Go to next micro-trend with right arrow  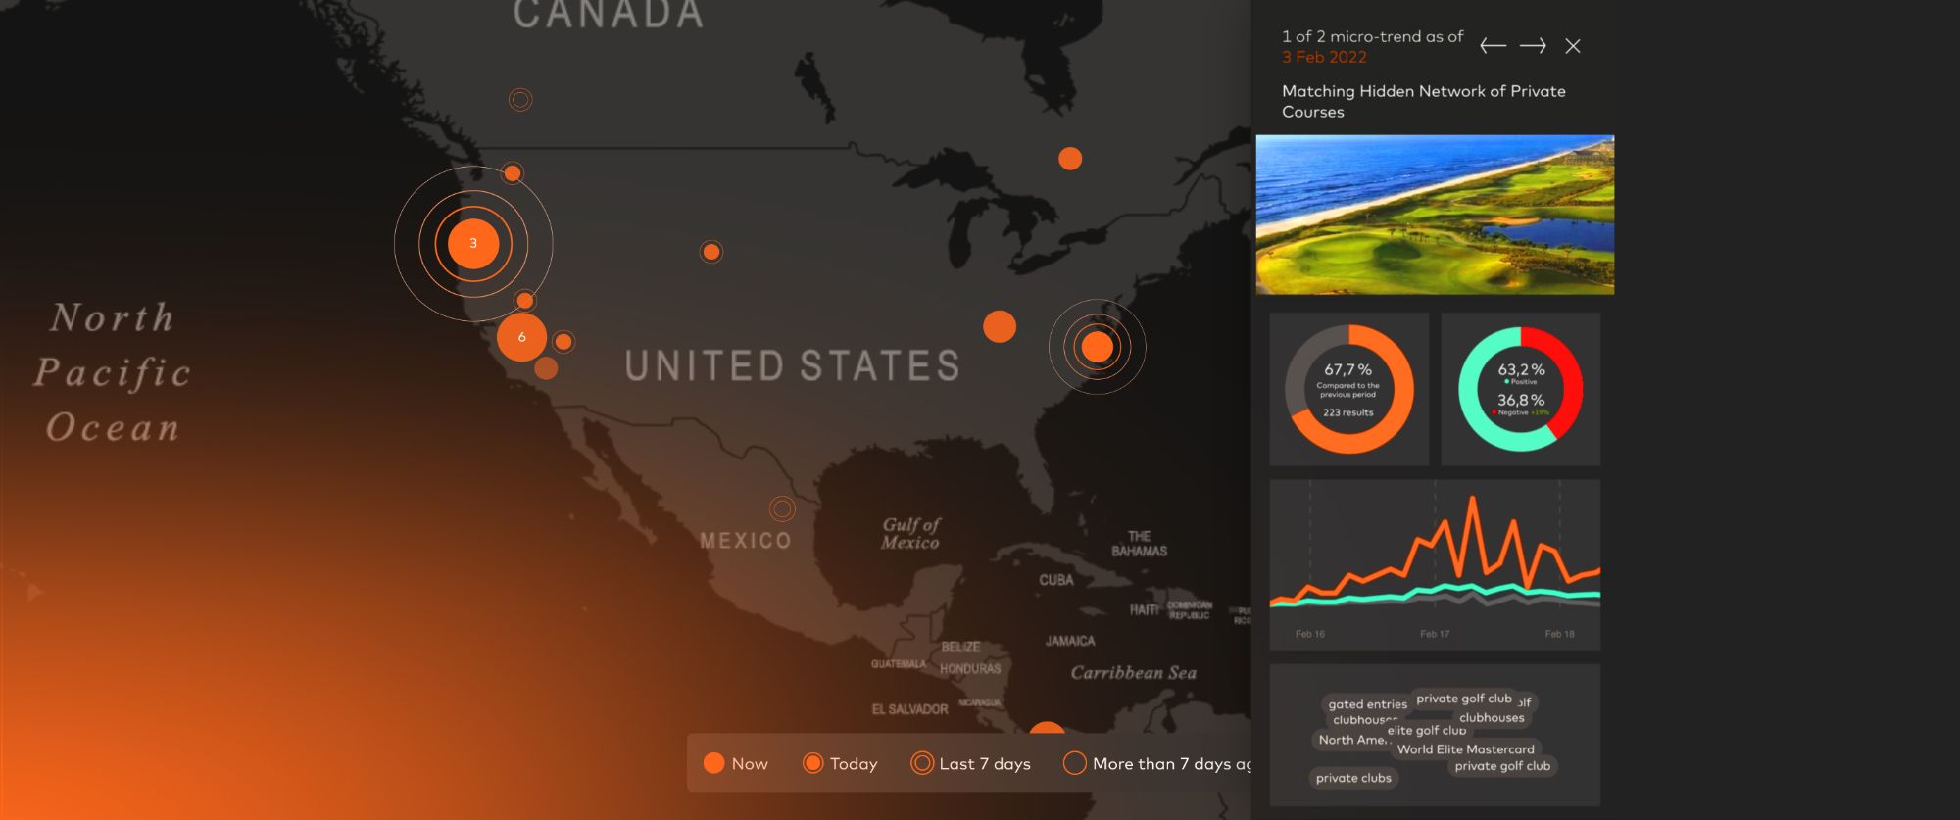(1533, 46)
